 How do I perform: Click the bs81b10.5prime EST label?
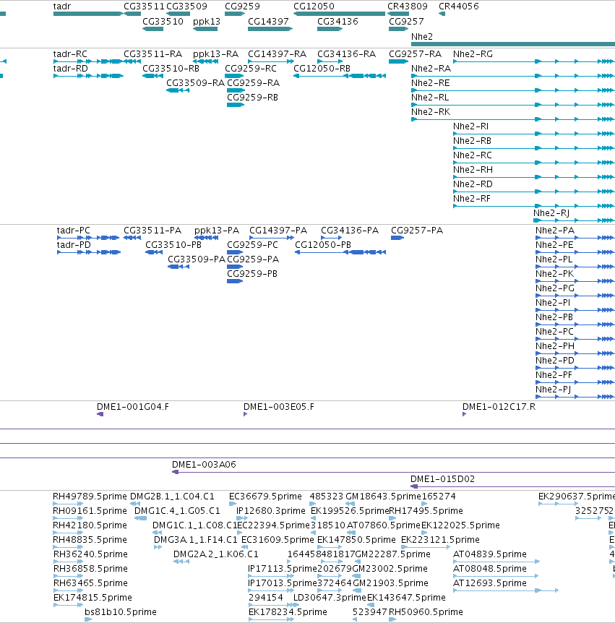tap(121, 612)
